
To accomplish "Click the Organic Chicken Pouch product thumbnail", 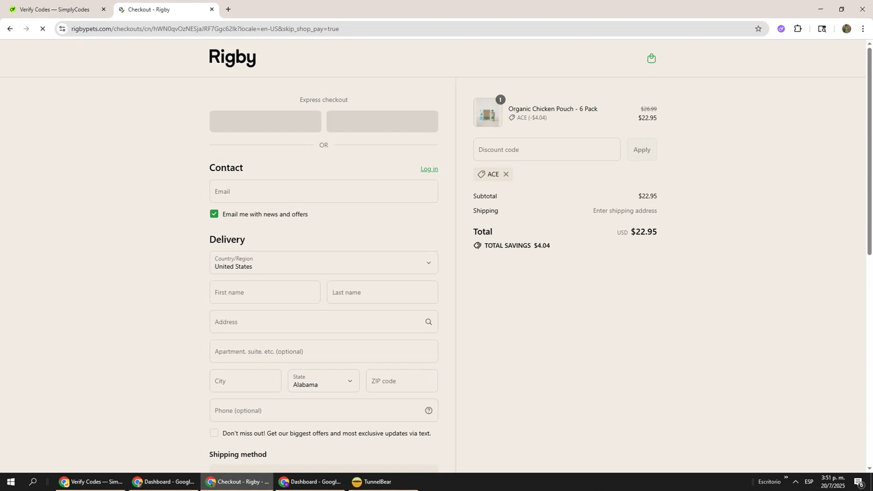I will (487, 112).
